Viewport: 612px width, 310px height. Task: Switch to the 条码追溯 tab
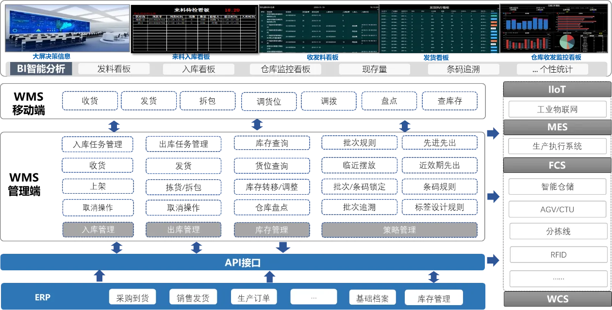click(x=463, y=69)
